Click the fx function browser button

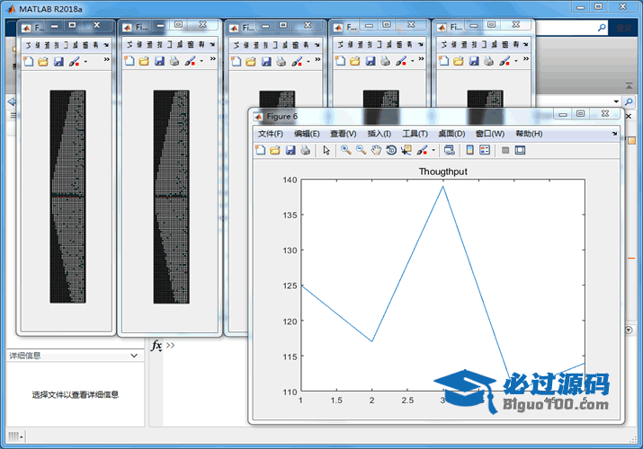[x=156, y=346]
